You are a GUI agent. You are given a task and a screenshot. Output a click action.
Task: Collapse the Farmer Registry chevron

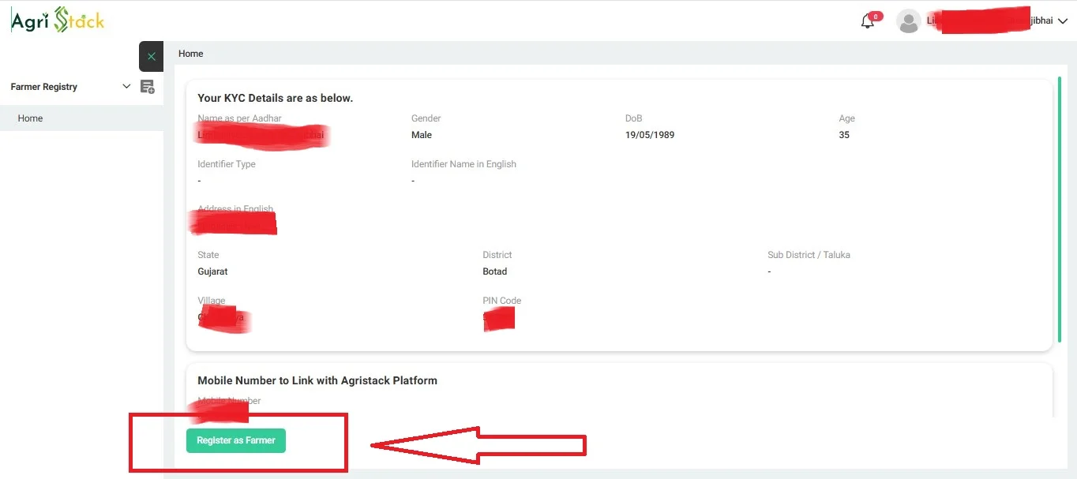[126, 87]
